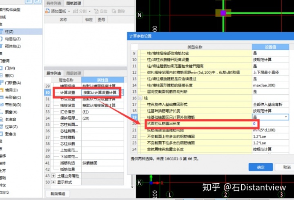The height and width of the screenshot is (200, 294).
Task: Select 老虎窗 component type
Action: tap(11, 119)
